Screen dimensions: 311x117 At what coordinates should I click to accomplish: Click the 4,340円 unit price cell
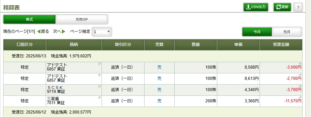tap(238, 90)
